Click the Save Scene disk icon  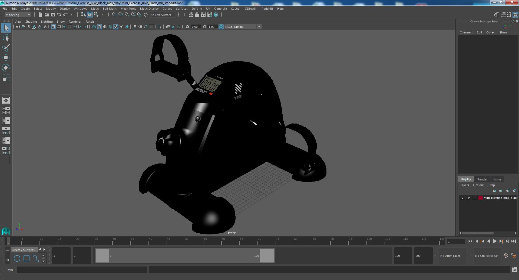(x=53, y=15)
